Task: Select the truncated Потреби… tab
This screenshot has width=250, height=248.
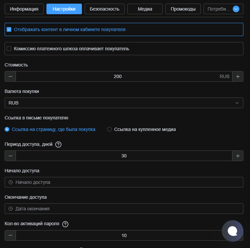Action: coord(219,9)
